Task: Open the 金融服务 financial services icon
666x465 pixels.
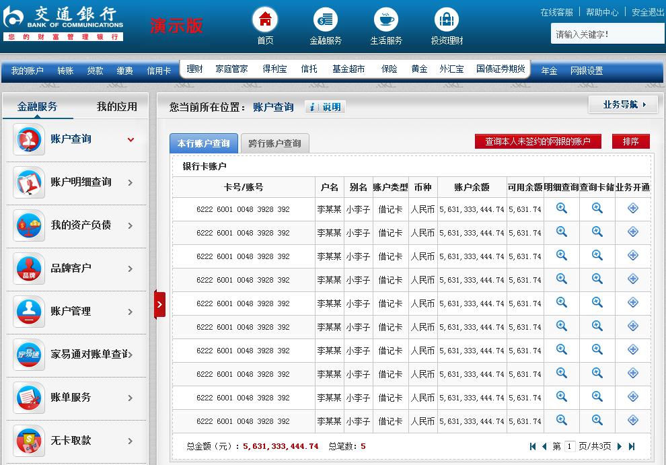Action: coord(326,20)
